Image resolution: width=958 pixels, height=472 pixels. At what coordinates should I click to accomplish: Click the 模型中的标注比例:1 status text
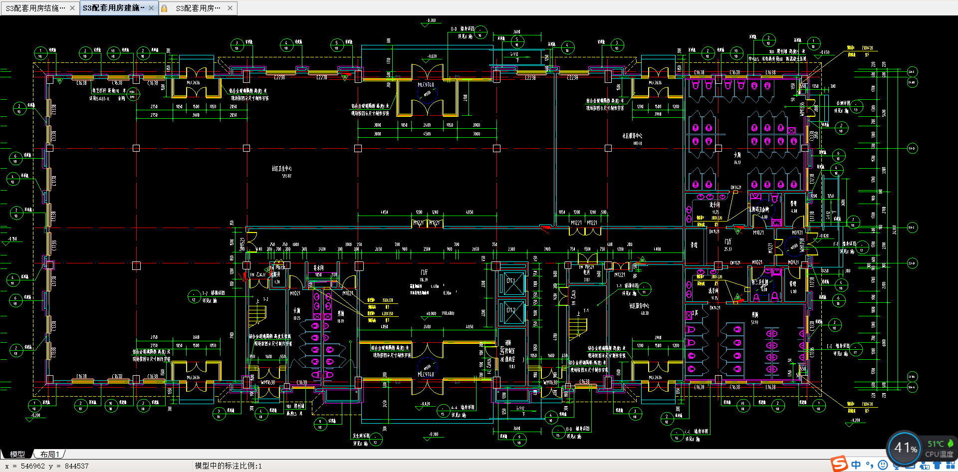228,466
